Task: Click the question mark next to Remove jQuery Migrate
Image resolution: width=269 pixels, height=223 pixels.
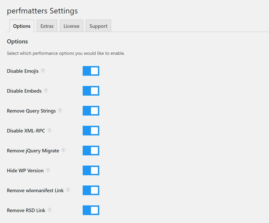Action: 63,150
